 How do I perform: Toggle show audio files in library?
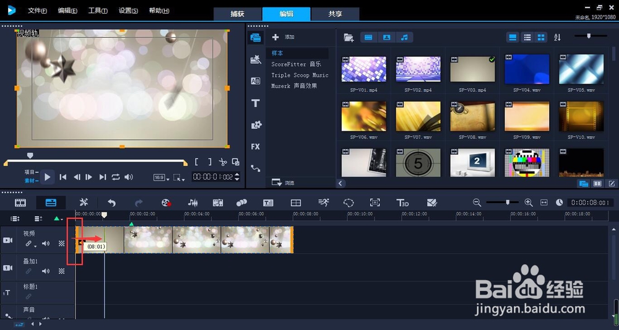coord(404,38)
